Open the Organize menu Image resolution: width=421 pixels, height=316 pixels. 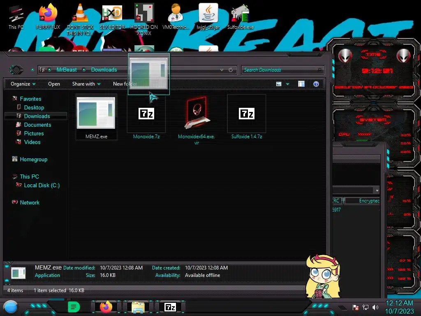tap(23, 84)
